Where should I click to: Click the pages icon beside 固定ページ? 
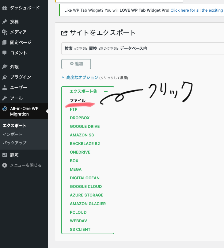[x=5, y=43]
